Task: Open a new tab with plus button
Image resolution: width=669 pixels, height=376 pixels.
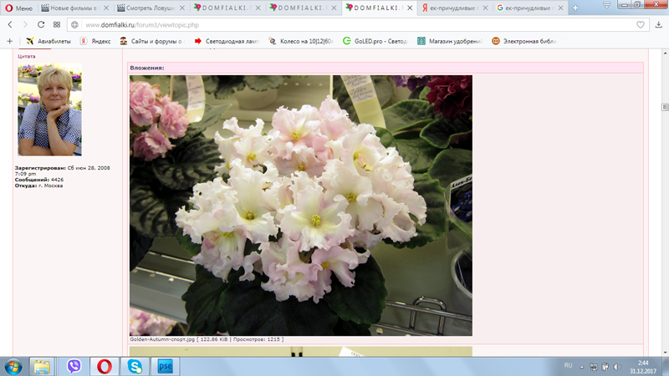Action: [575, 8]
